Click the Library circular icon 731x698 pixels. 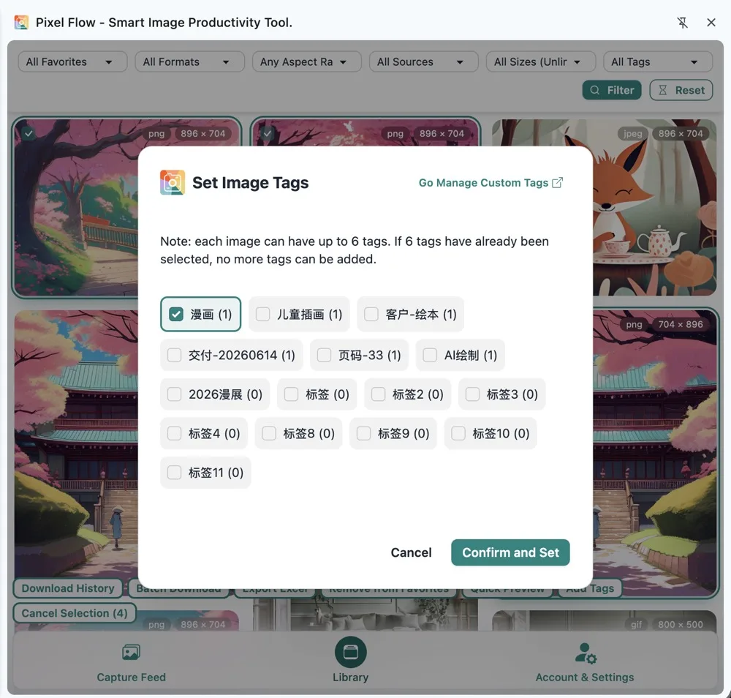tap(351, 652)
